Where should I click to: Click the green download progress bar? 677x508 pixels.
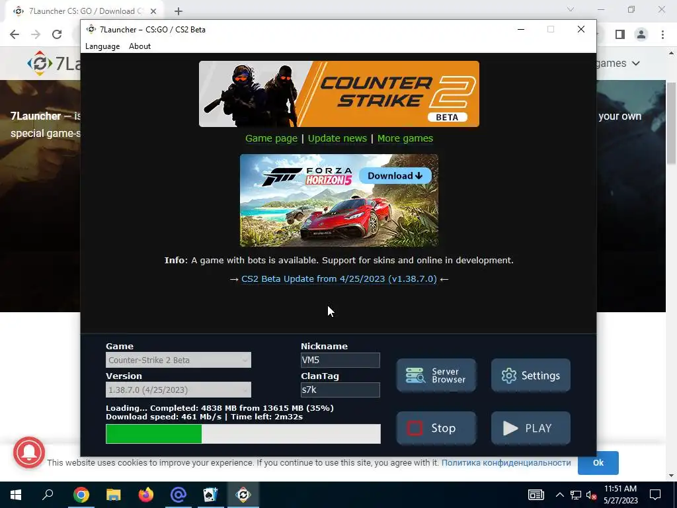[243, 434]
